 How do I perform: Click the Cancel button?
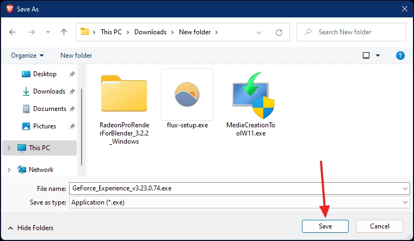point(380,226)
